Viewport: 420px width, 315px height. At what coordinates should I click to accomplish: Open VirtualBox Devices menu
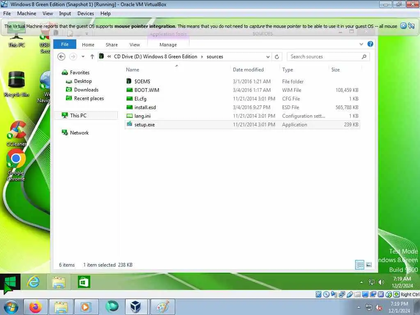click(x=86, y=14)
